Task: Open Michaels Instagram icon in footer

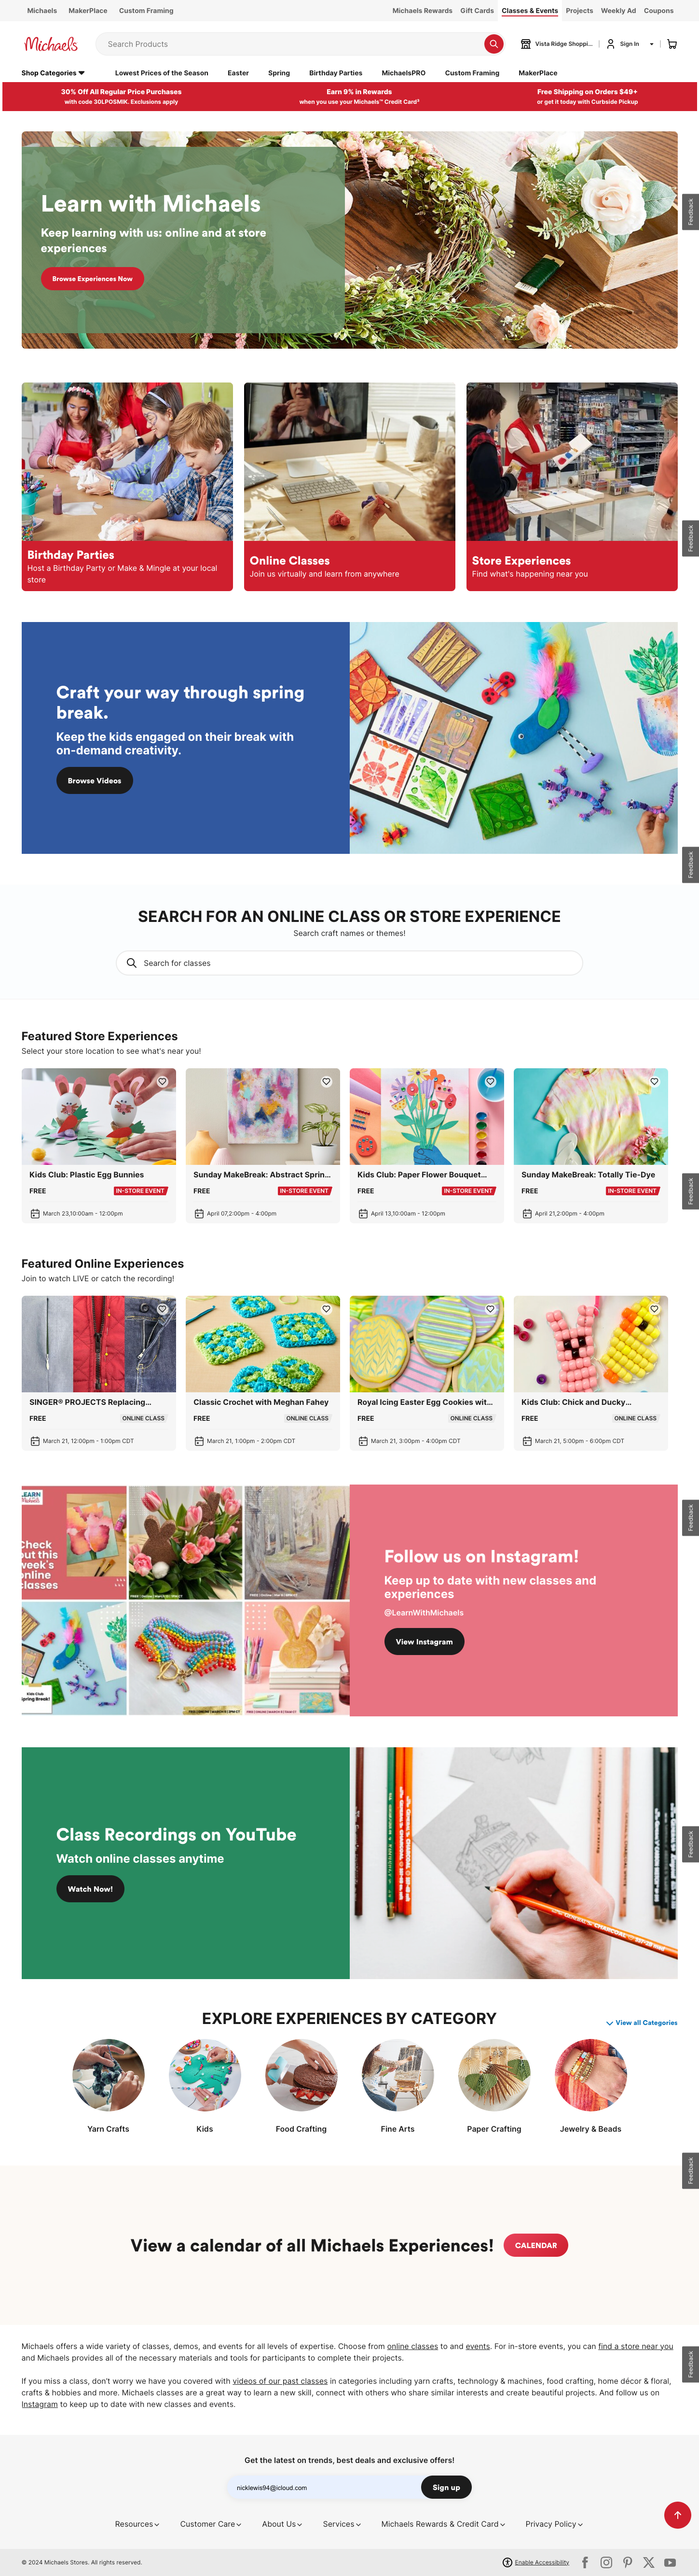Action: (x=606, y=2562)
